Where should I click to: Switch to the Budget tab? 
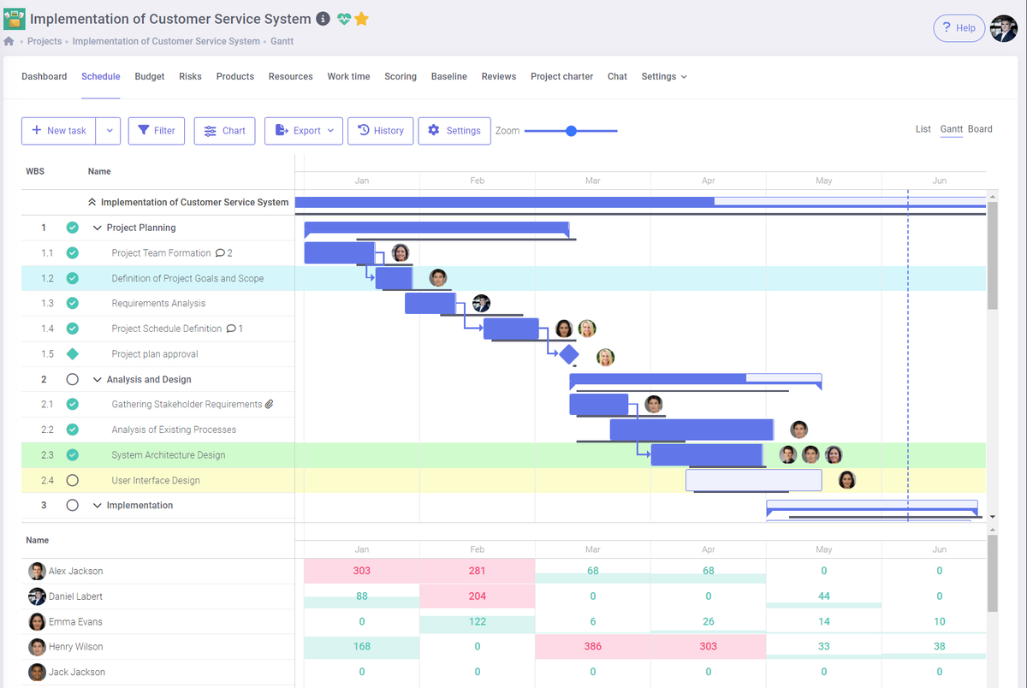click(149, 76)
